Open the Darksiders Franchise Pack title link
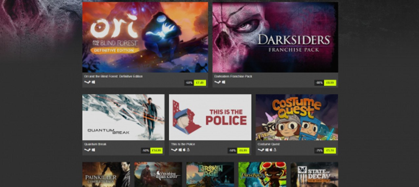This screenshot has height=187, width=419. click(x=233, y=76)
